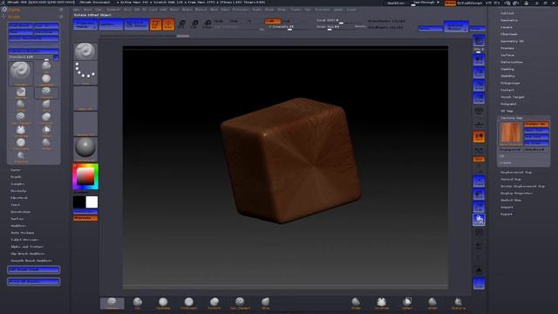558x314 pixels.
Task: Toggle the orange Texture On button
Action: [536, 124]
